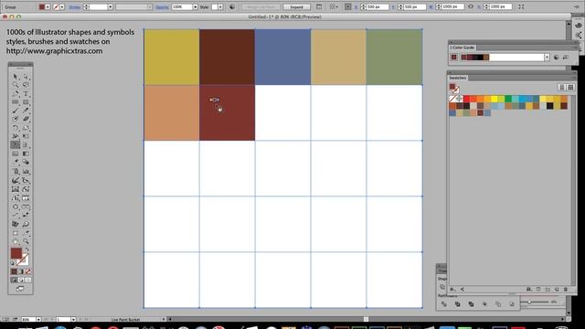This screenshot has height=329, width=585.
Task: Select the Live Paint Bucket tool
Action: (16, 144)
